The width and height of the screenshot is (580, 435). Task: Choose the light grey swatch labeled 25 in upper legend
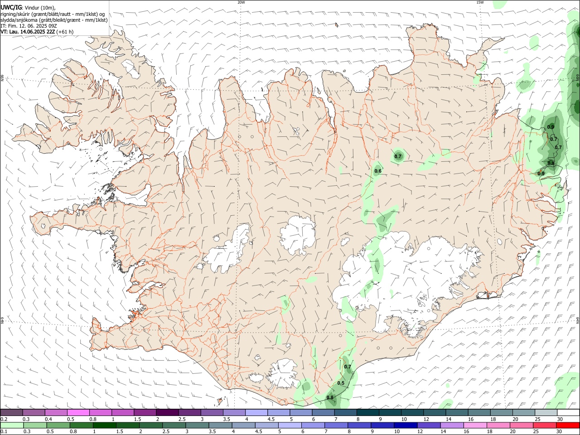point(546,412)
